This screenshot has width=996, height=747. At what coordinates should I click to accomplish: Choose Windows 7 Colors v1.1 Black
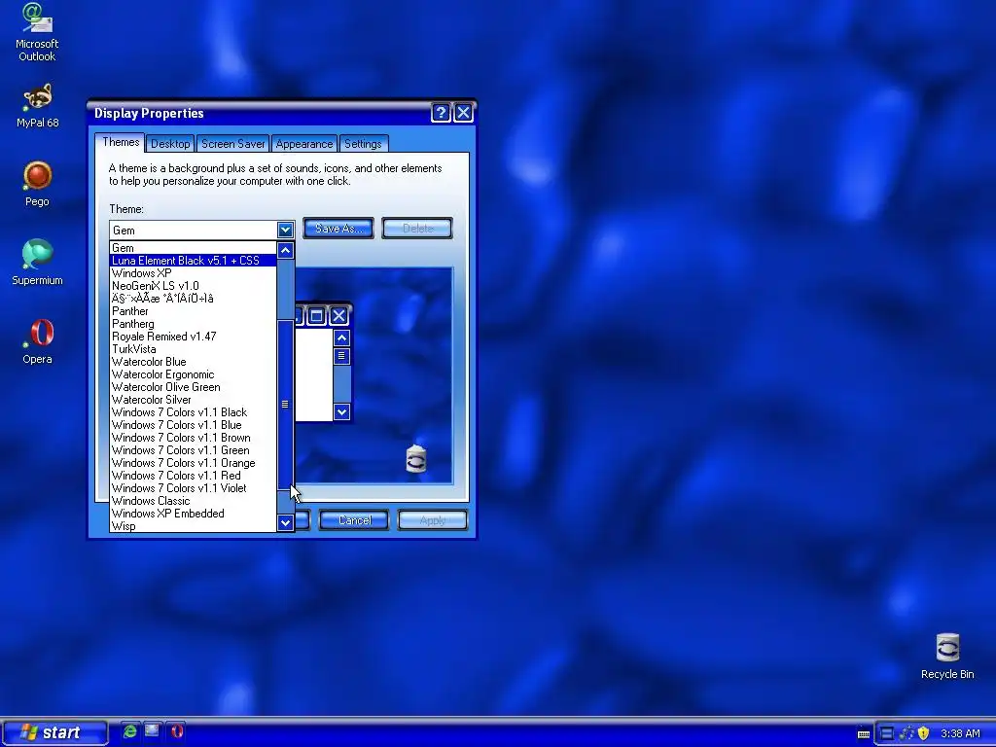point(194,412)
